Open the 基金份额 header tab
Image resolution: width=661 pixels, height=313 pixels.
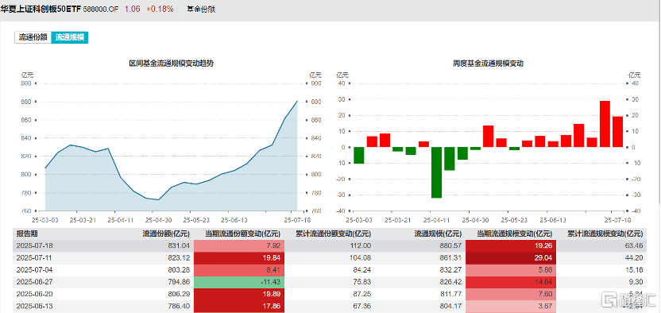coord(201,9)
